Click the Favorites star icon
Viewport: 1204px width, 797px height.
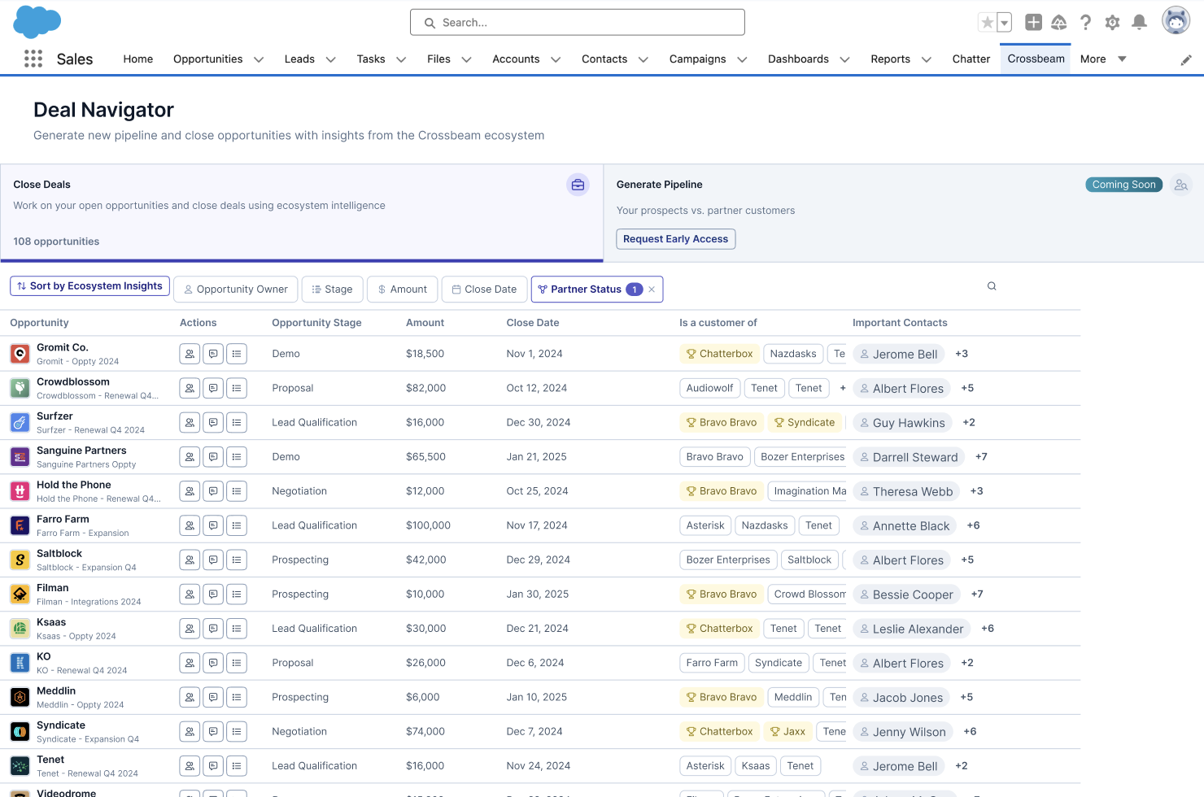coord(987,23)
